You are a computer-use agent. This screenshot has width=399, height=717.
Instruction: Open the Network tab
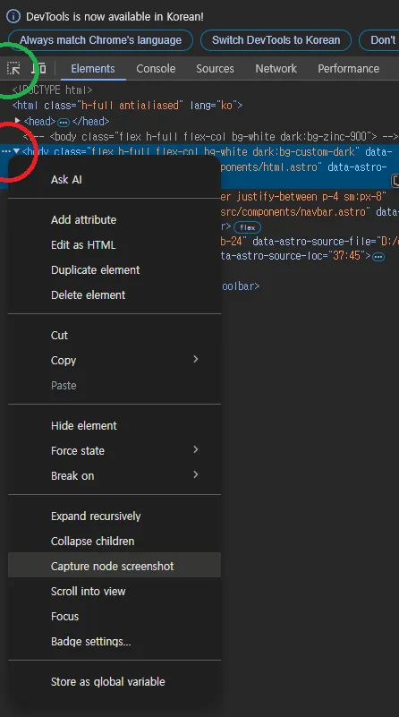[x=276, y=69]
